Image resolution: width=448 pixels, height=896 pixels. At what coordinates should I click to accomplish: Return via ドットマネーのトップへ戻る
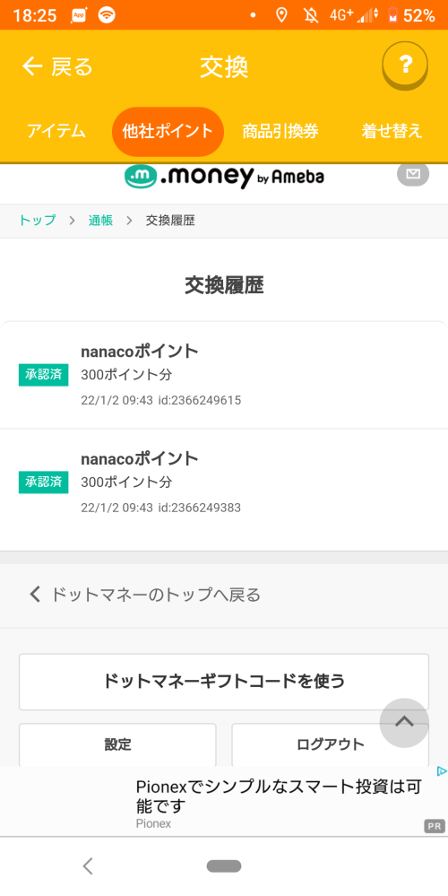click(145, 595)
